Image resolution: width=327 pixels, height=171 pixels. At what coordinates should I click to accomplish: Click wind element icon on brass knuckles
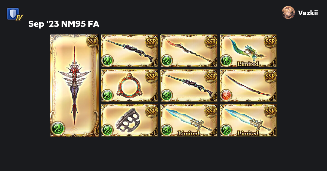pos(107,130)
